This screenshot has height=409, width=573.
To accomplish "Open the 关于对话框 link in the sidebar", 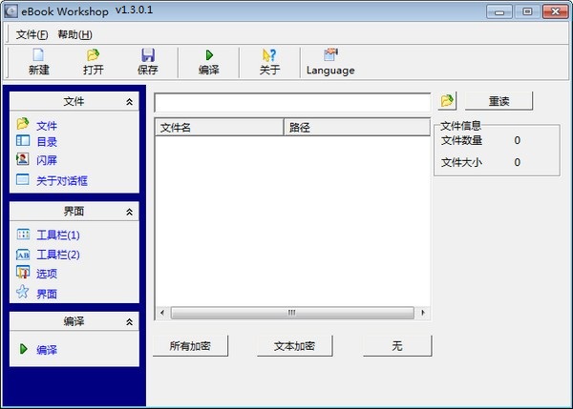I will 62,180.
